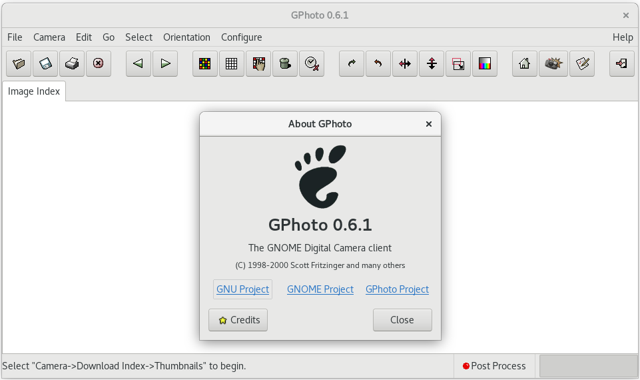Open the Go menu
640x380 pixels.
(108, 37)
